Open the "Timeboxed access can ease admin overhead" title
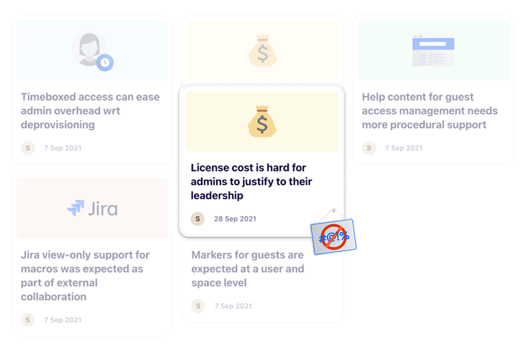The image size is (527, 351). [x=90, y=111]
